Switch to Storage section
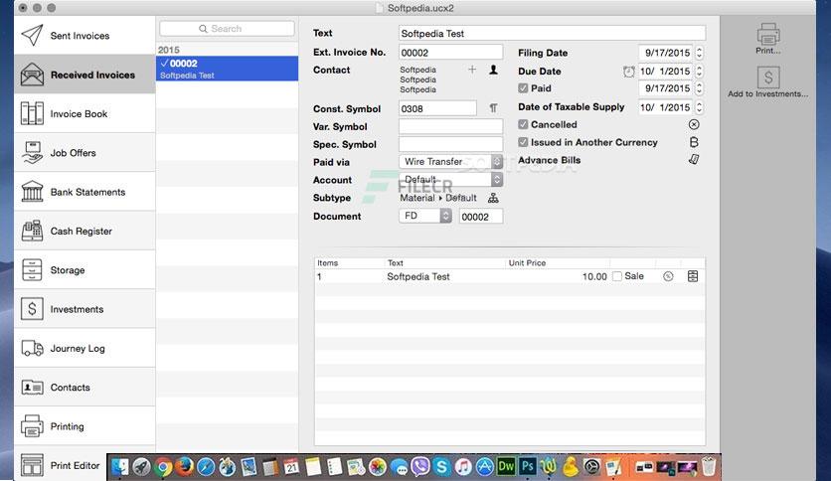 (84, 270)
